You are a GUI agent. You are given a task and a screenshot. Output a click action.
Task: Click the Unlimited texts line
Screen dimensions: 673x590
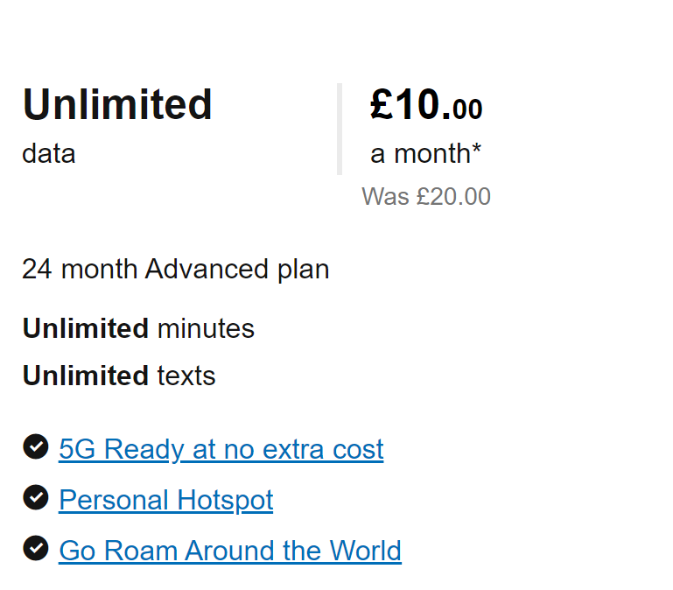tap(119, 376)
